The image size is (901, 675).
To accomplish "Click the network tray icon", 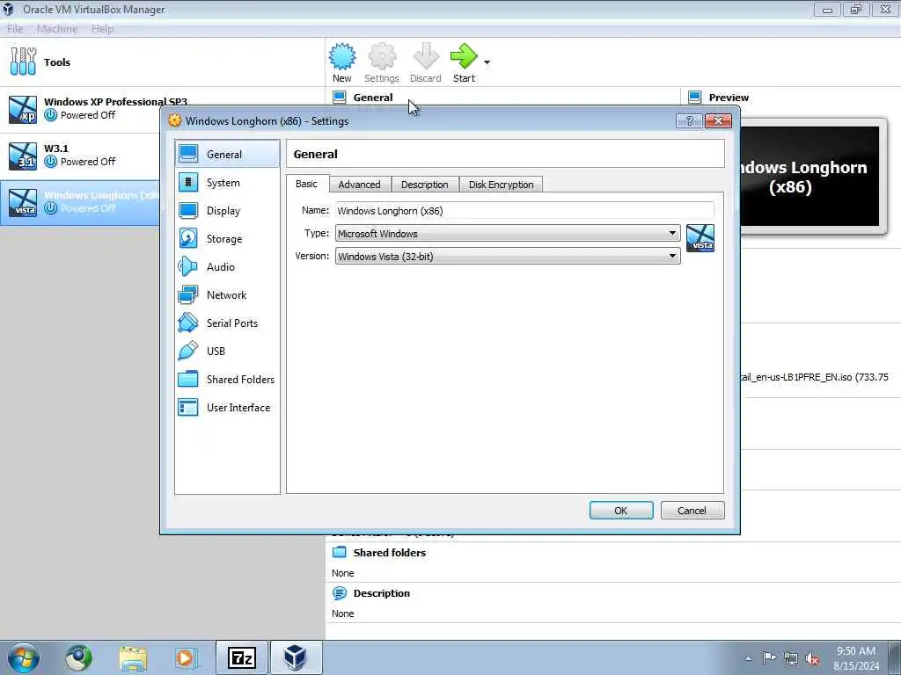I will tap(791, 658).
